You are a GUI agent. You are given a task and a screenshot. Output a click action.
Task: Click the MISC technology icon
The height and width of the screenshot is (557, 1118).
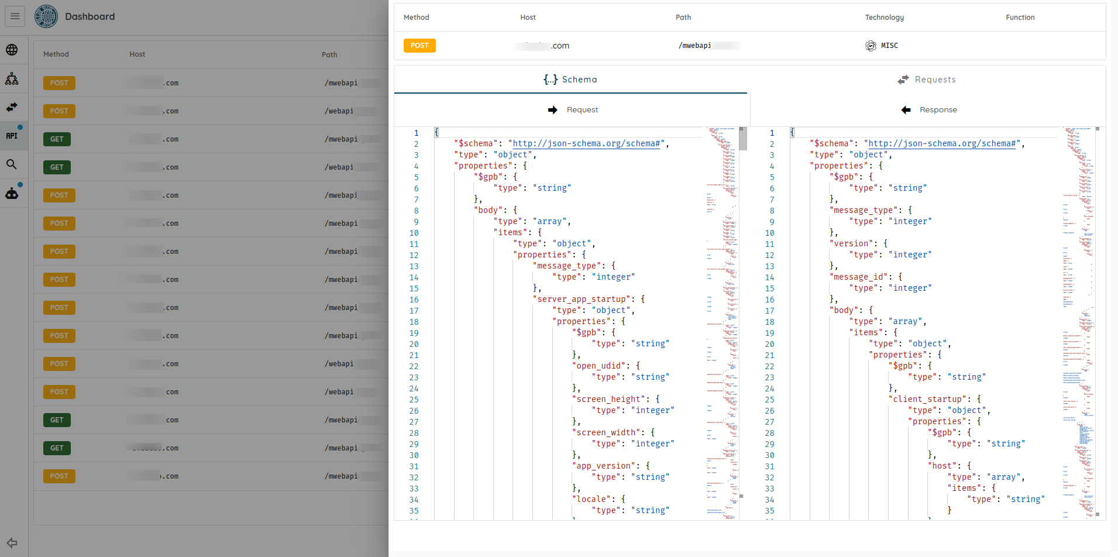click(x=871, y=46)
